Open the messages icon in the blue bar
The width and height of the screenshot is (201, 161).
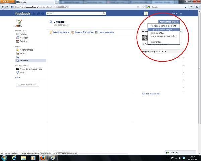click(38, 14)
